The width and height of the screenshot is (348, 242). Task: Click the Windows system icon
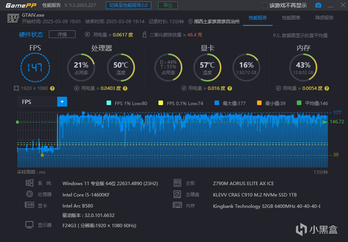point(30,183)
